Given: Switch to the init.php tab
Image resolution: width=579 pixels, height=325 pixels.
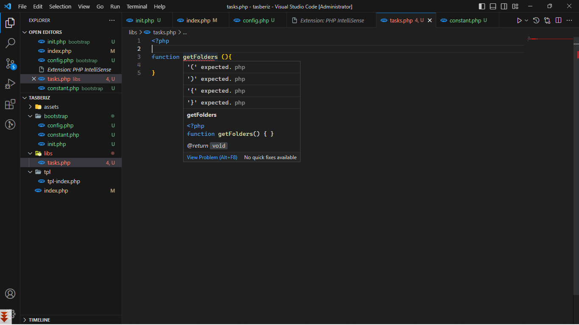Looking at the screenshot, I should click(147, 20).
